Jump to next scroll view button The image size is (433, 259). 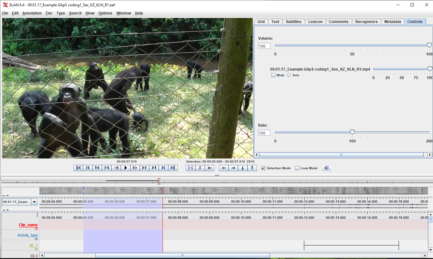click(x=163, y=168)
